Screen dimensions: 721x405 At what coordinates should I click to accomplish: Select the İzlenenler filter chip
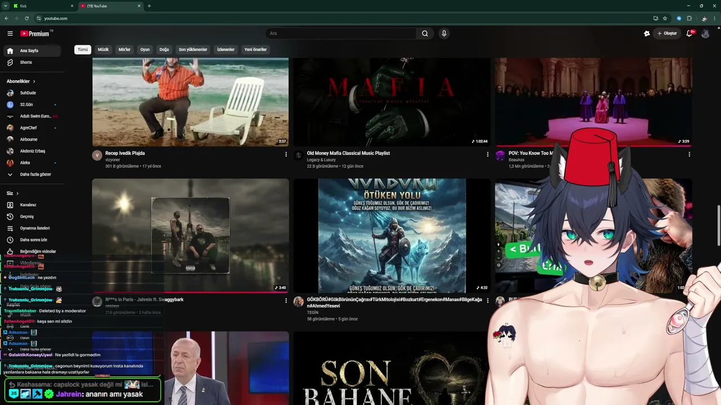pyautogui.click(x=226, y=49)
